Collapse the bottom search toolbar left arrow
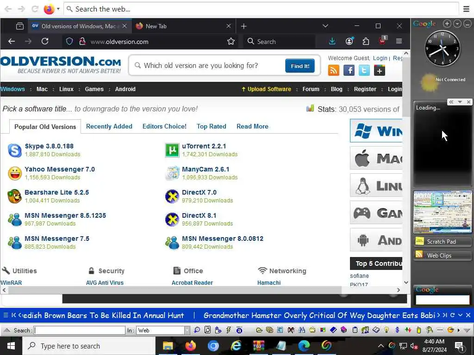The height and width of the screenshot is (355, 474). (7, 330)
